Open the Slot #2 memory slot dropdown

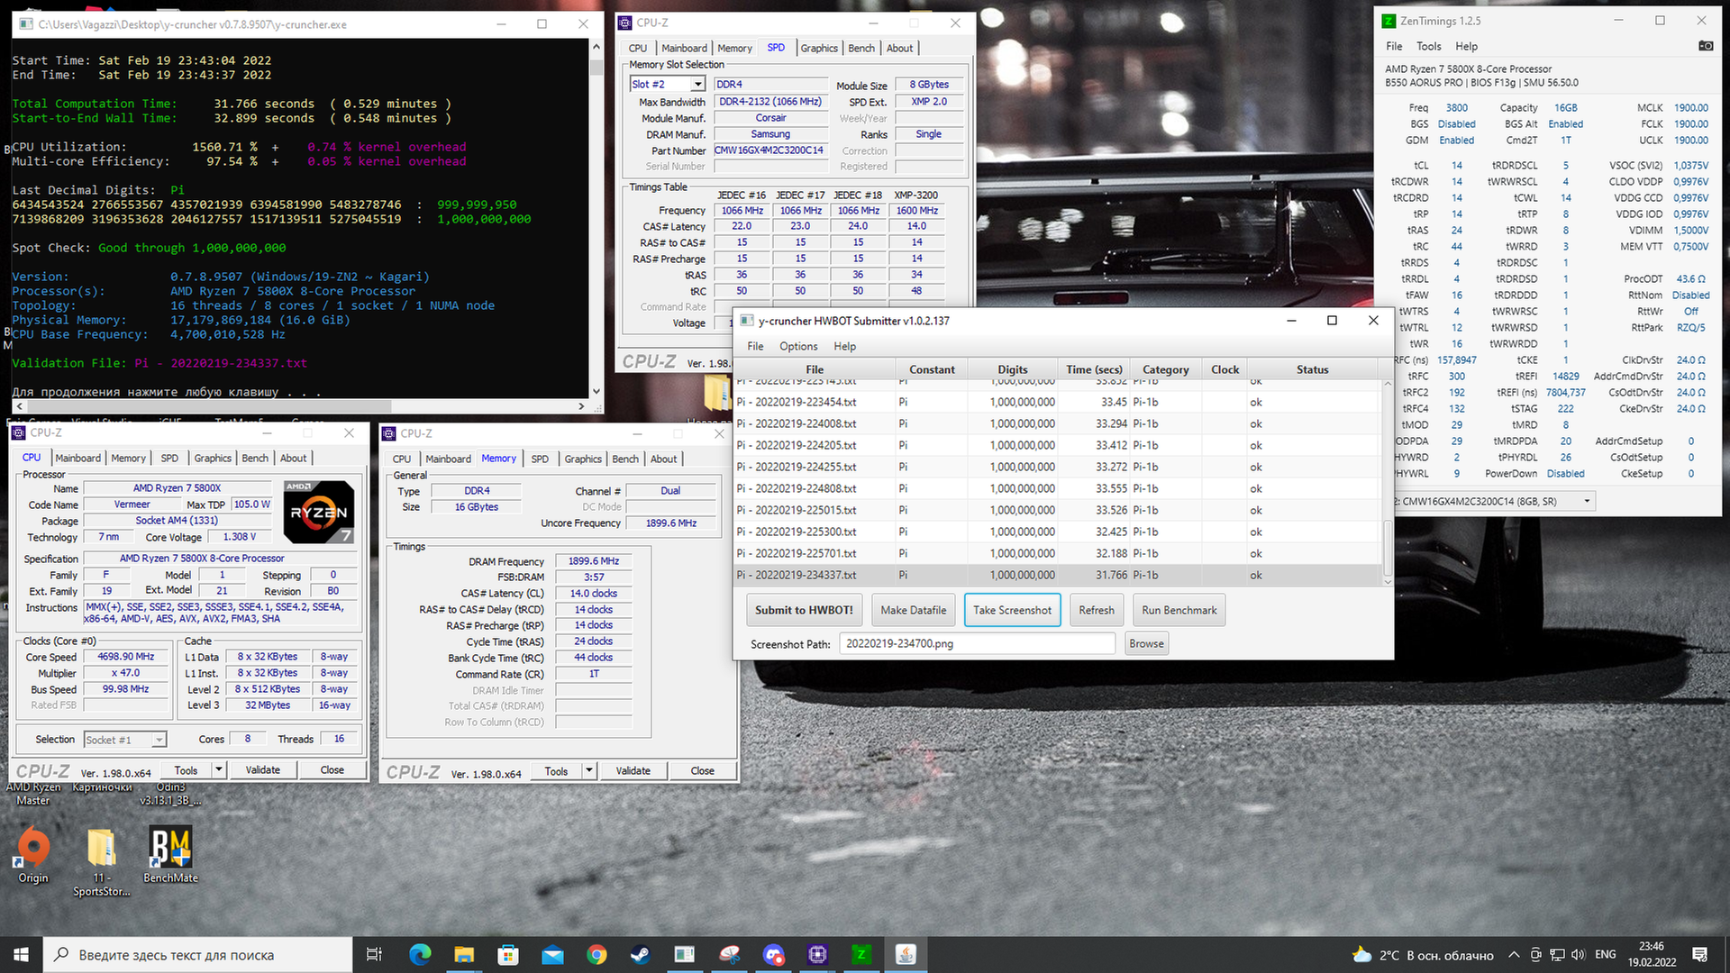click(x=697, y=84)
